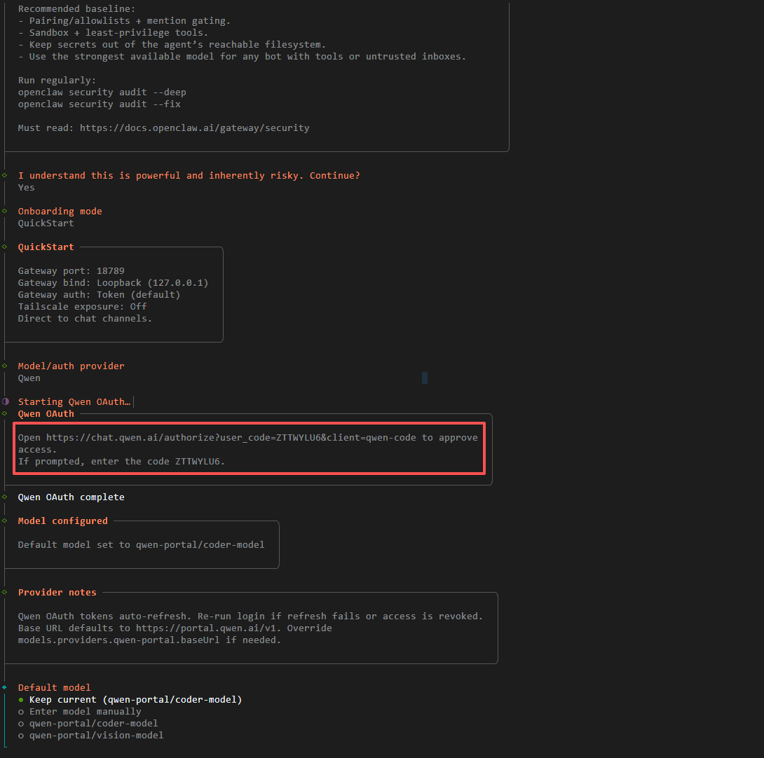Click the Qwen provider answer
This screenshot has height=758, width=764.
point(29,378)
